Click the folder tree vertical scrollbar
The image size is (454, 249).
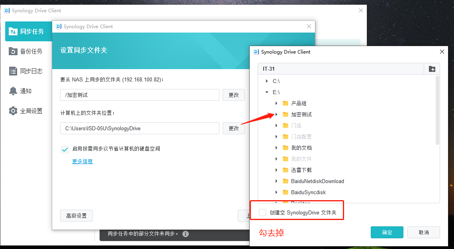(438, 110)
